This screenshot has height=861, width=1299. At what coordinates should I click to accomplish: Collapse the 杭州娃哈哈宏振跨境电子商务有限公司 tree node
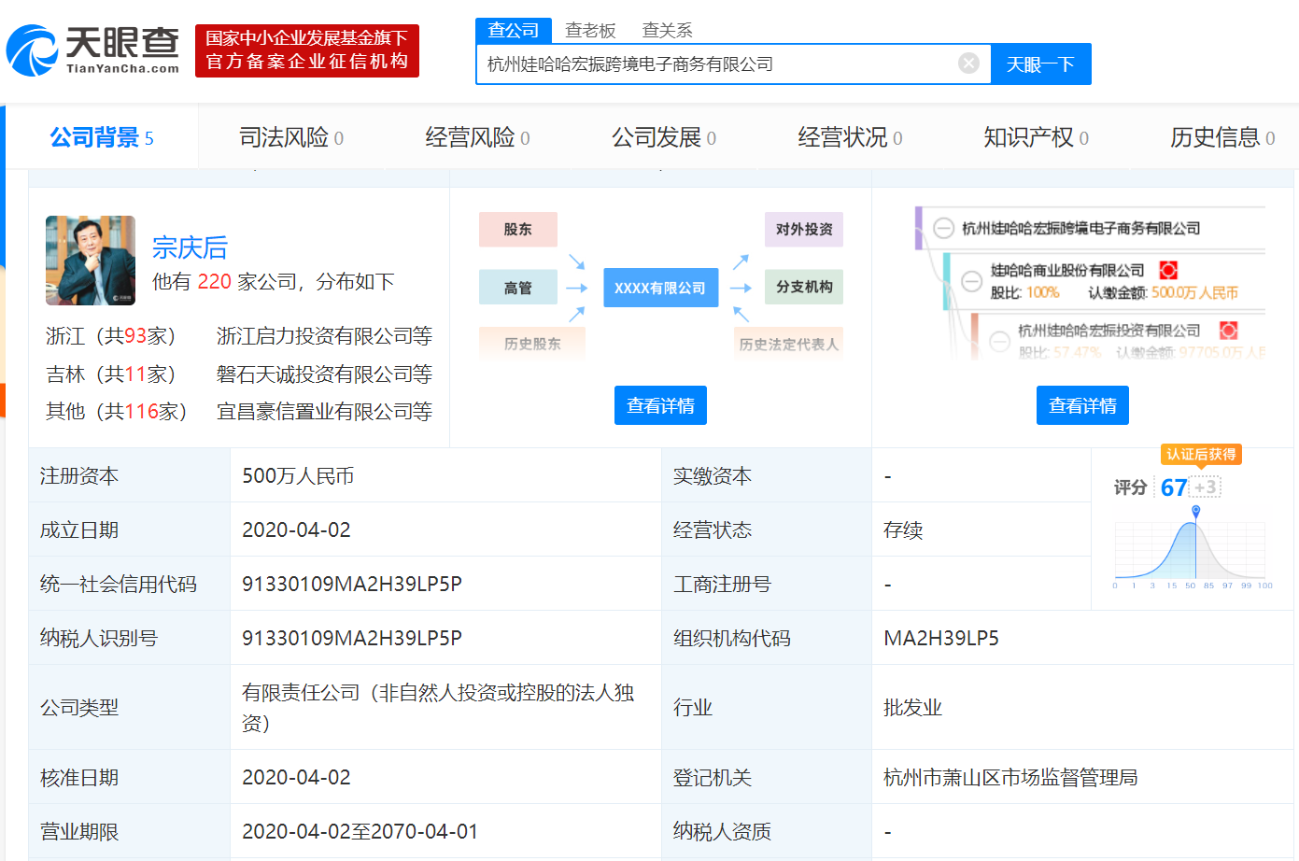[944, 228]
